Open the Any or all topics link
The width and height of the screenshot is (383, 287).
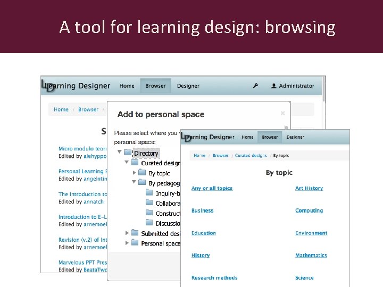click(212, 188)
